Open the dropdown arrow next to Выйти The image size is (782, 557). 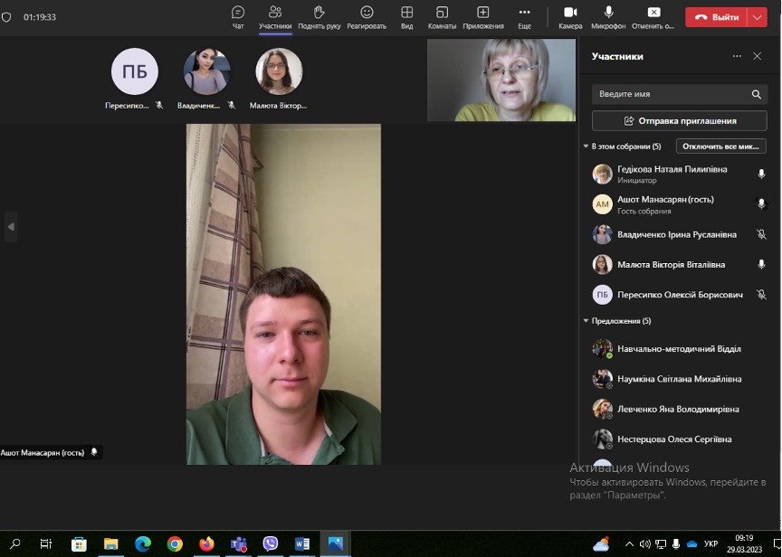[757, 17]
